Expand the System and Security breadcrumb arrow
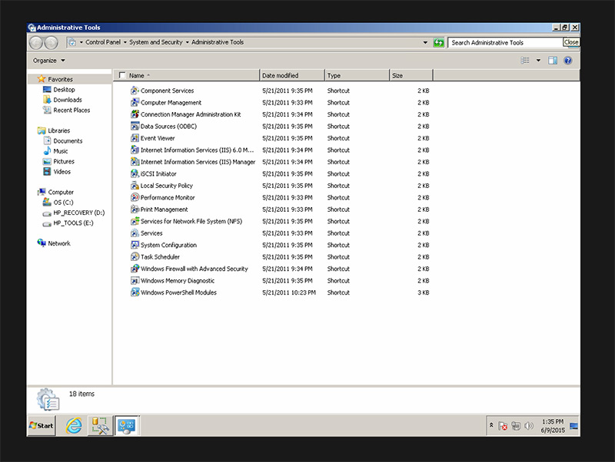Screen dimensions: 615x462 pyautogui.click(x=187, y=42)
